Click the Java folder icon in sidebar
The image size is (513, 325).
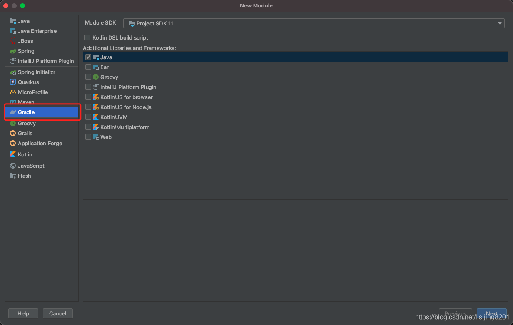(x=13, y=21)
